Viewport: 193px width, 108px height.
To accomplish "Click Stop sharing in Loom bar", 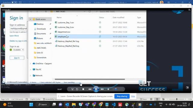I will click(x=122, y=96).
